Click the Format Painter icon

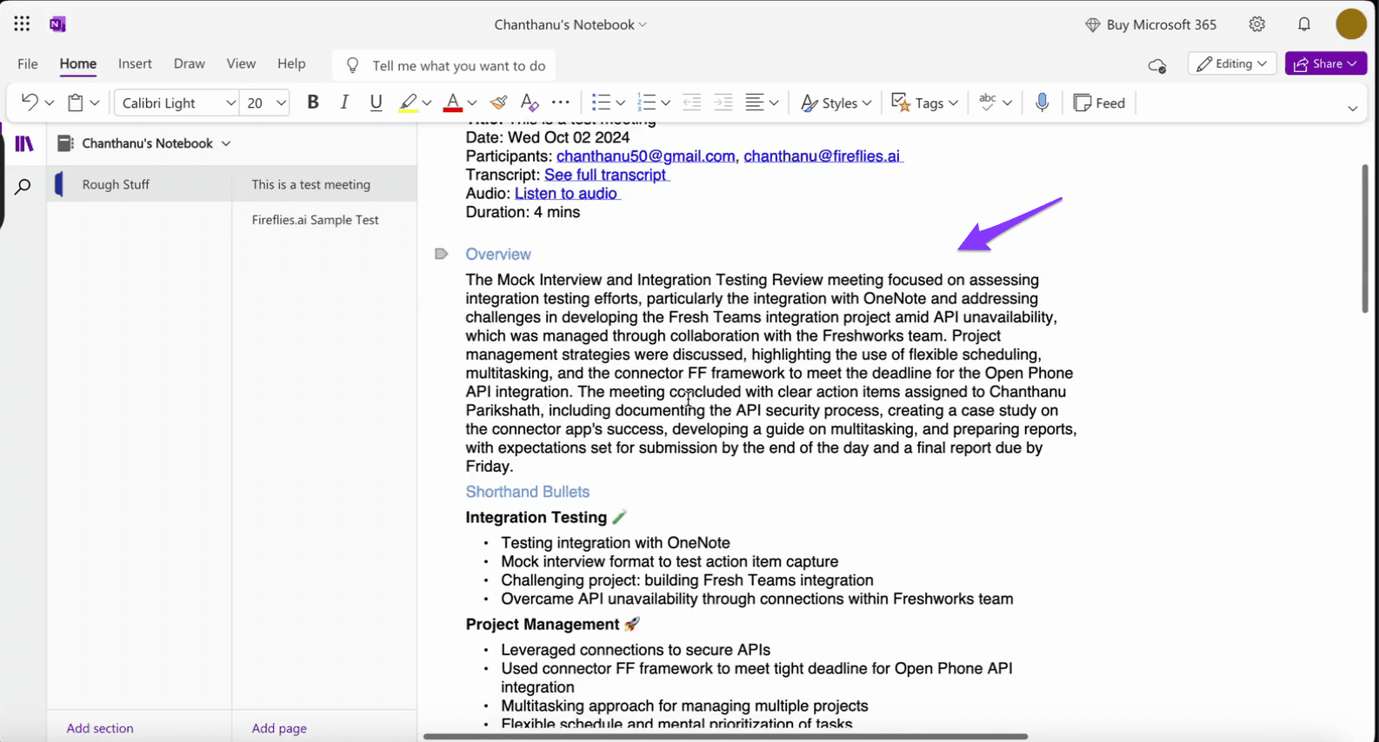[x=498, y=103]
